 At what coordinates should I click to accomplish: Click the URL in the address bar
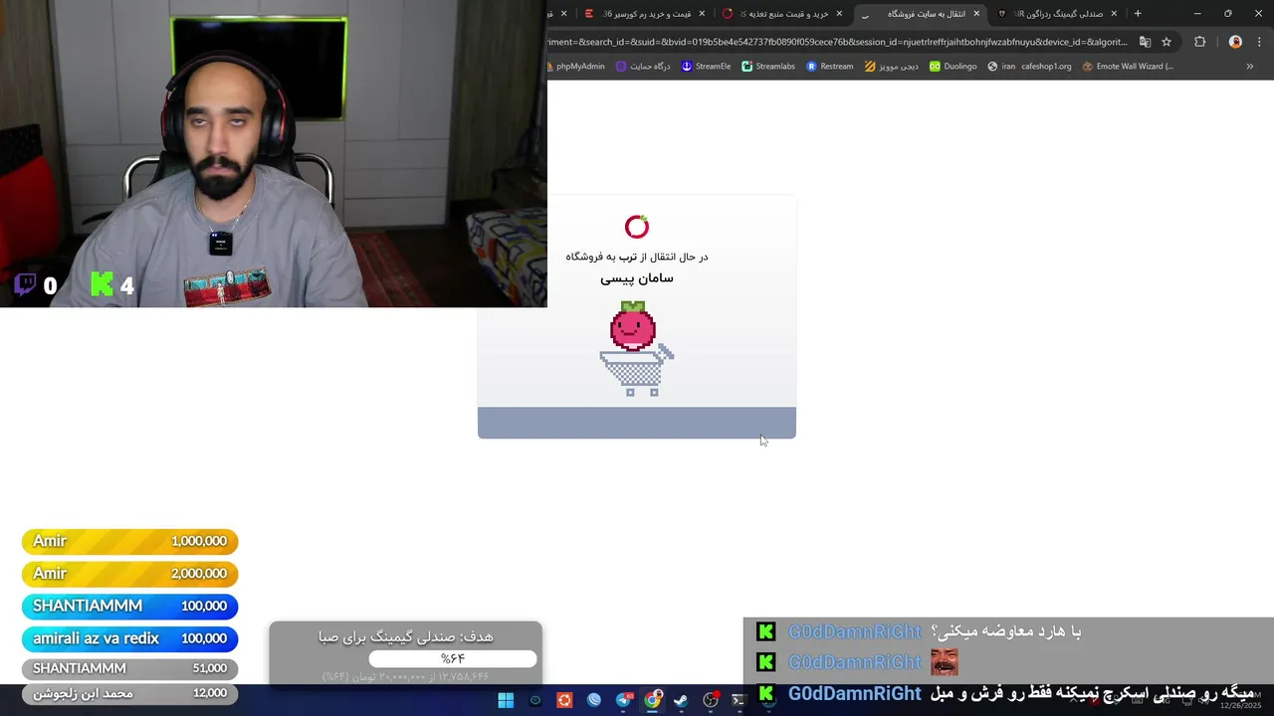coord(838,42)
